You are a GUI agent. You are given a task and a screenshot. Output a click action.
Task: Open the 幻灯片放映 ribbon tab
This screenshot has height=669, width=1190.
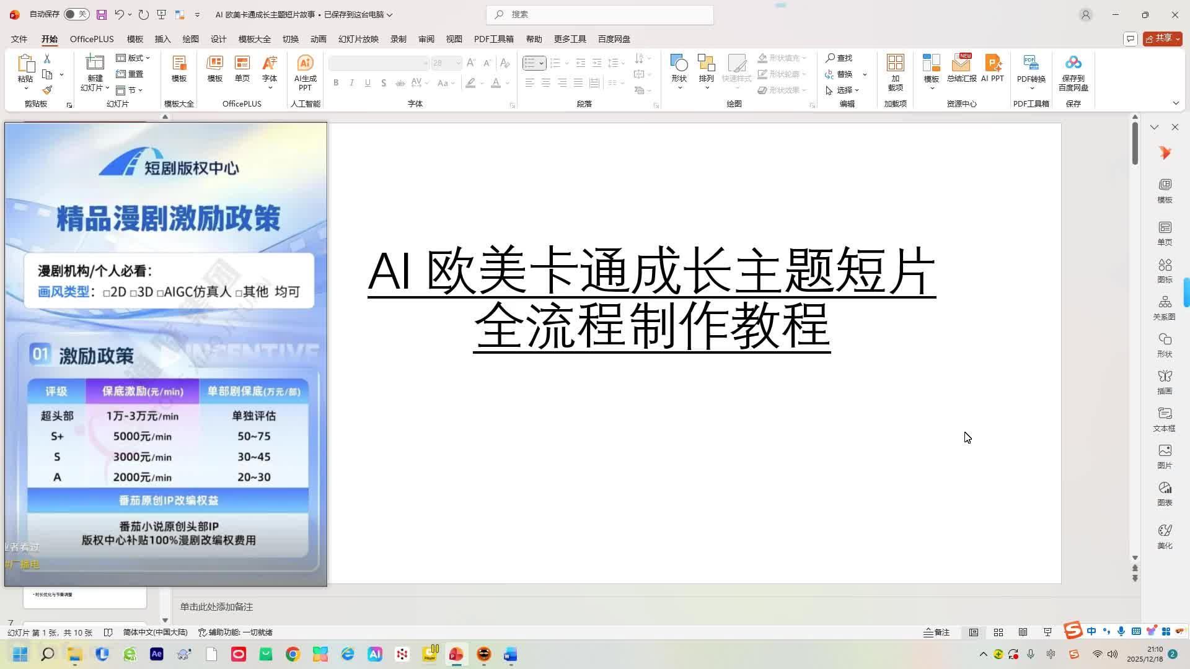click(x=358, y=39)
